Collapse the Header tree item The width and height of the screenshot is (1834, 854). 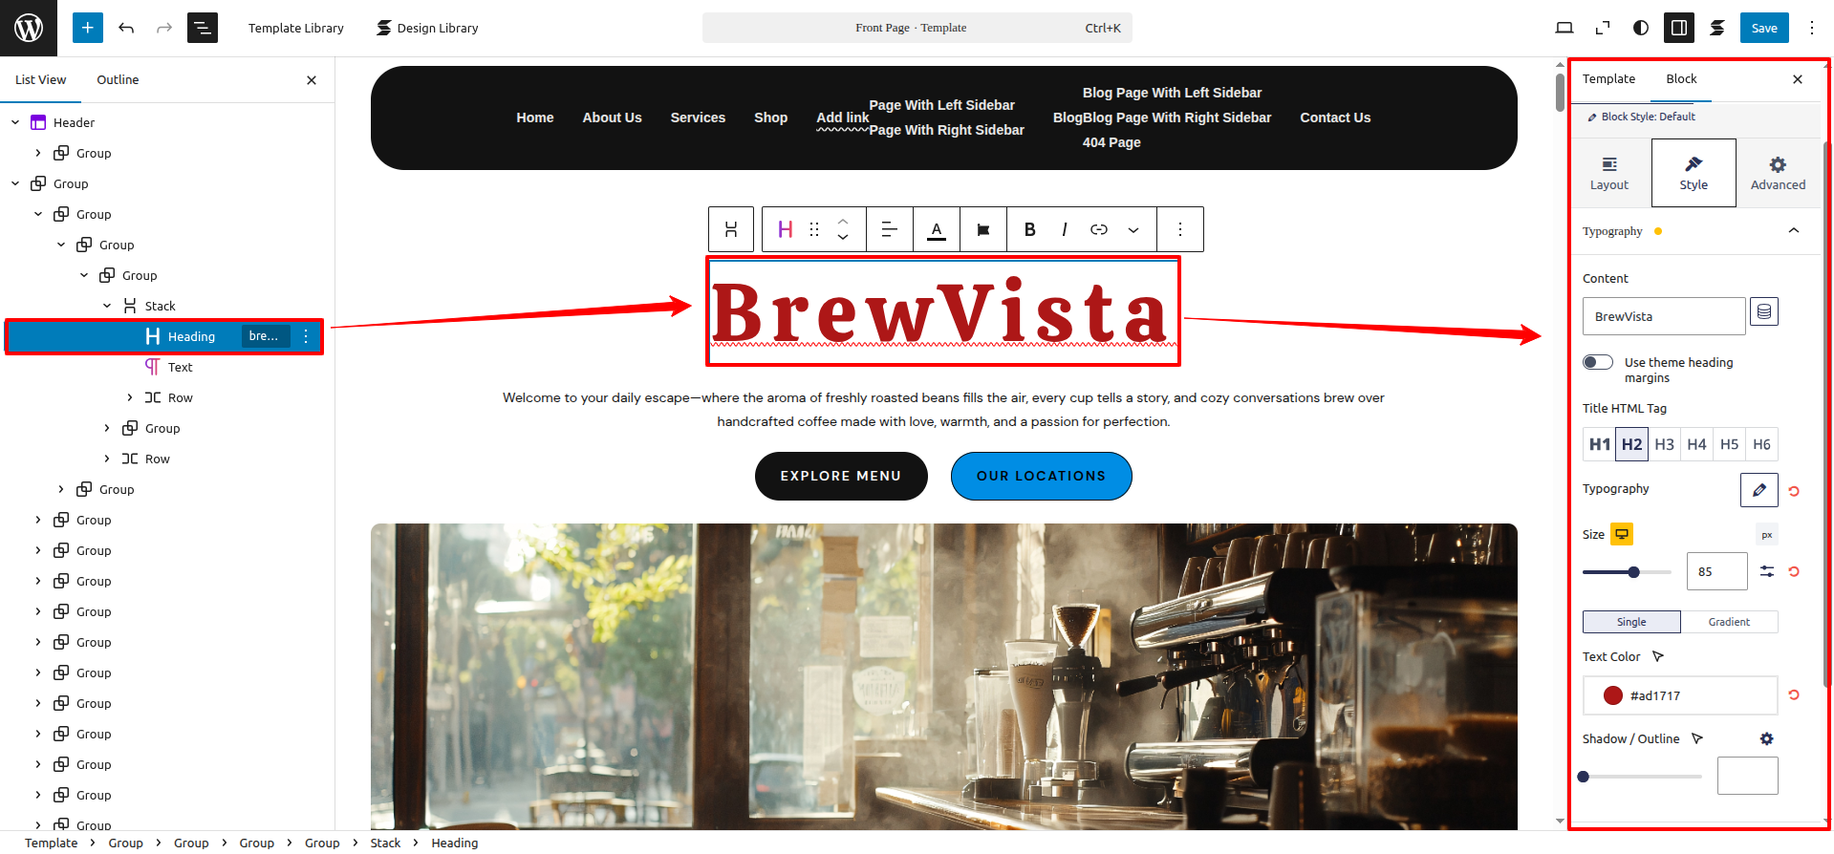15,122
